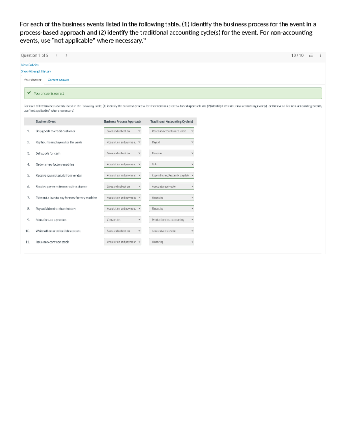Open the Payroll accounting cycle dropdown
Viewport: 339px width, 438px height.
pyautogui.click(x=171, y=142)
